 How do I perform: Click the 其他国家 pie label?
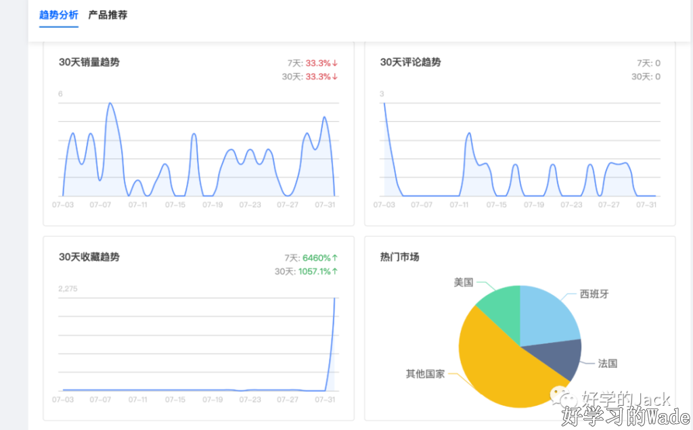pyautogui.click(x=425, y=374)
